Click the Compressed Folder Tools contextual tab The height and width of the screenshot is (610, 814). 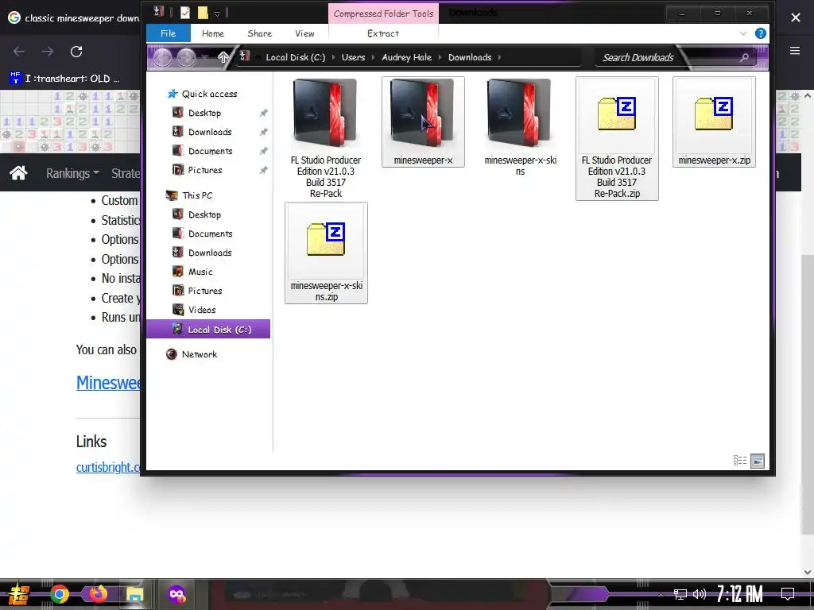[x=384, y=14]
